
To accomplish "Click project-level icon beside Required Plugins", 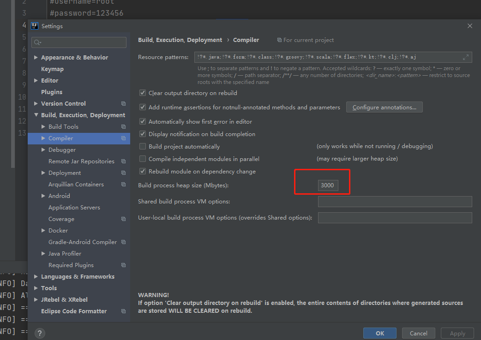I will coord(123,265).
